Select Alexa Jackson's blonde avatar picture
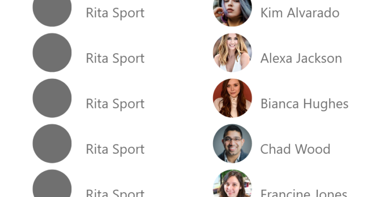The image size is (379, 197). coord(232,53)
